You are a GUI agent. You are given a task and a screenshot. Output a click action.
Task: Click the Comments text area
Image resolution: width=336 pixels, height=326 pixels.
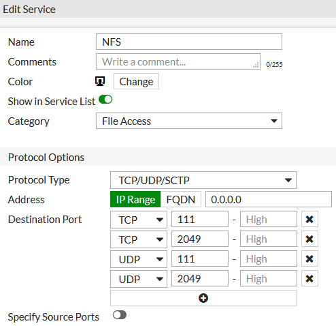178,61
